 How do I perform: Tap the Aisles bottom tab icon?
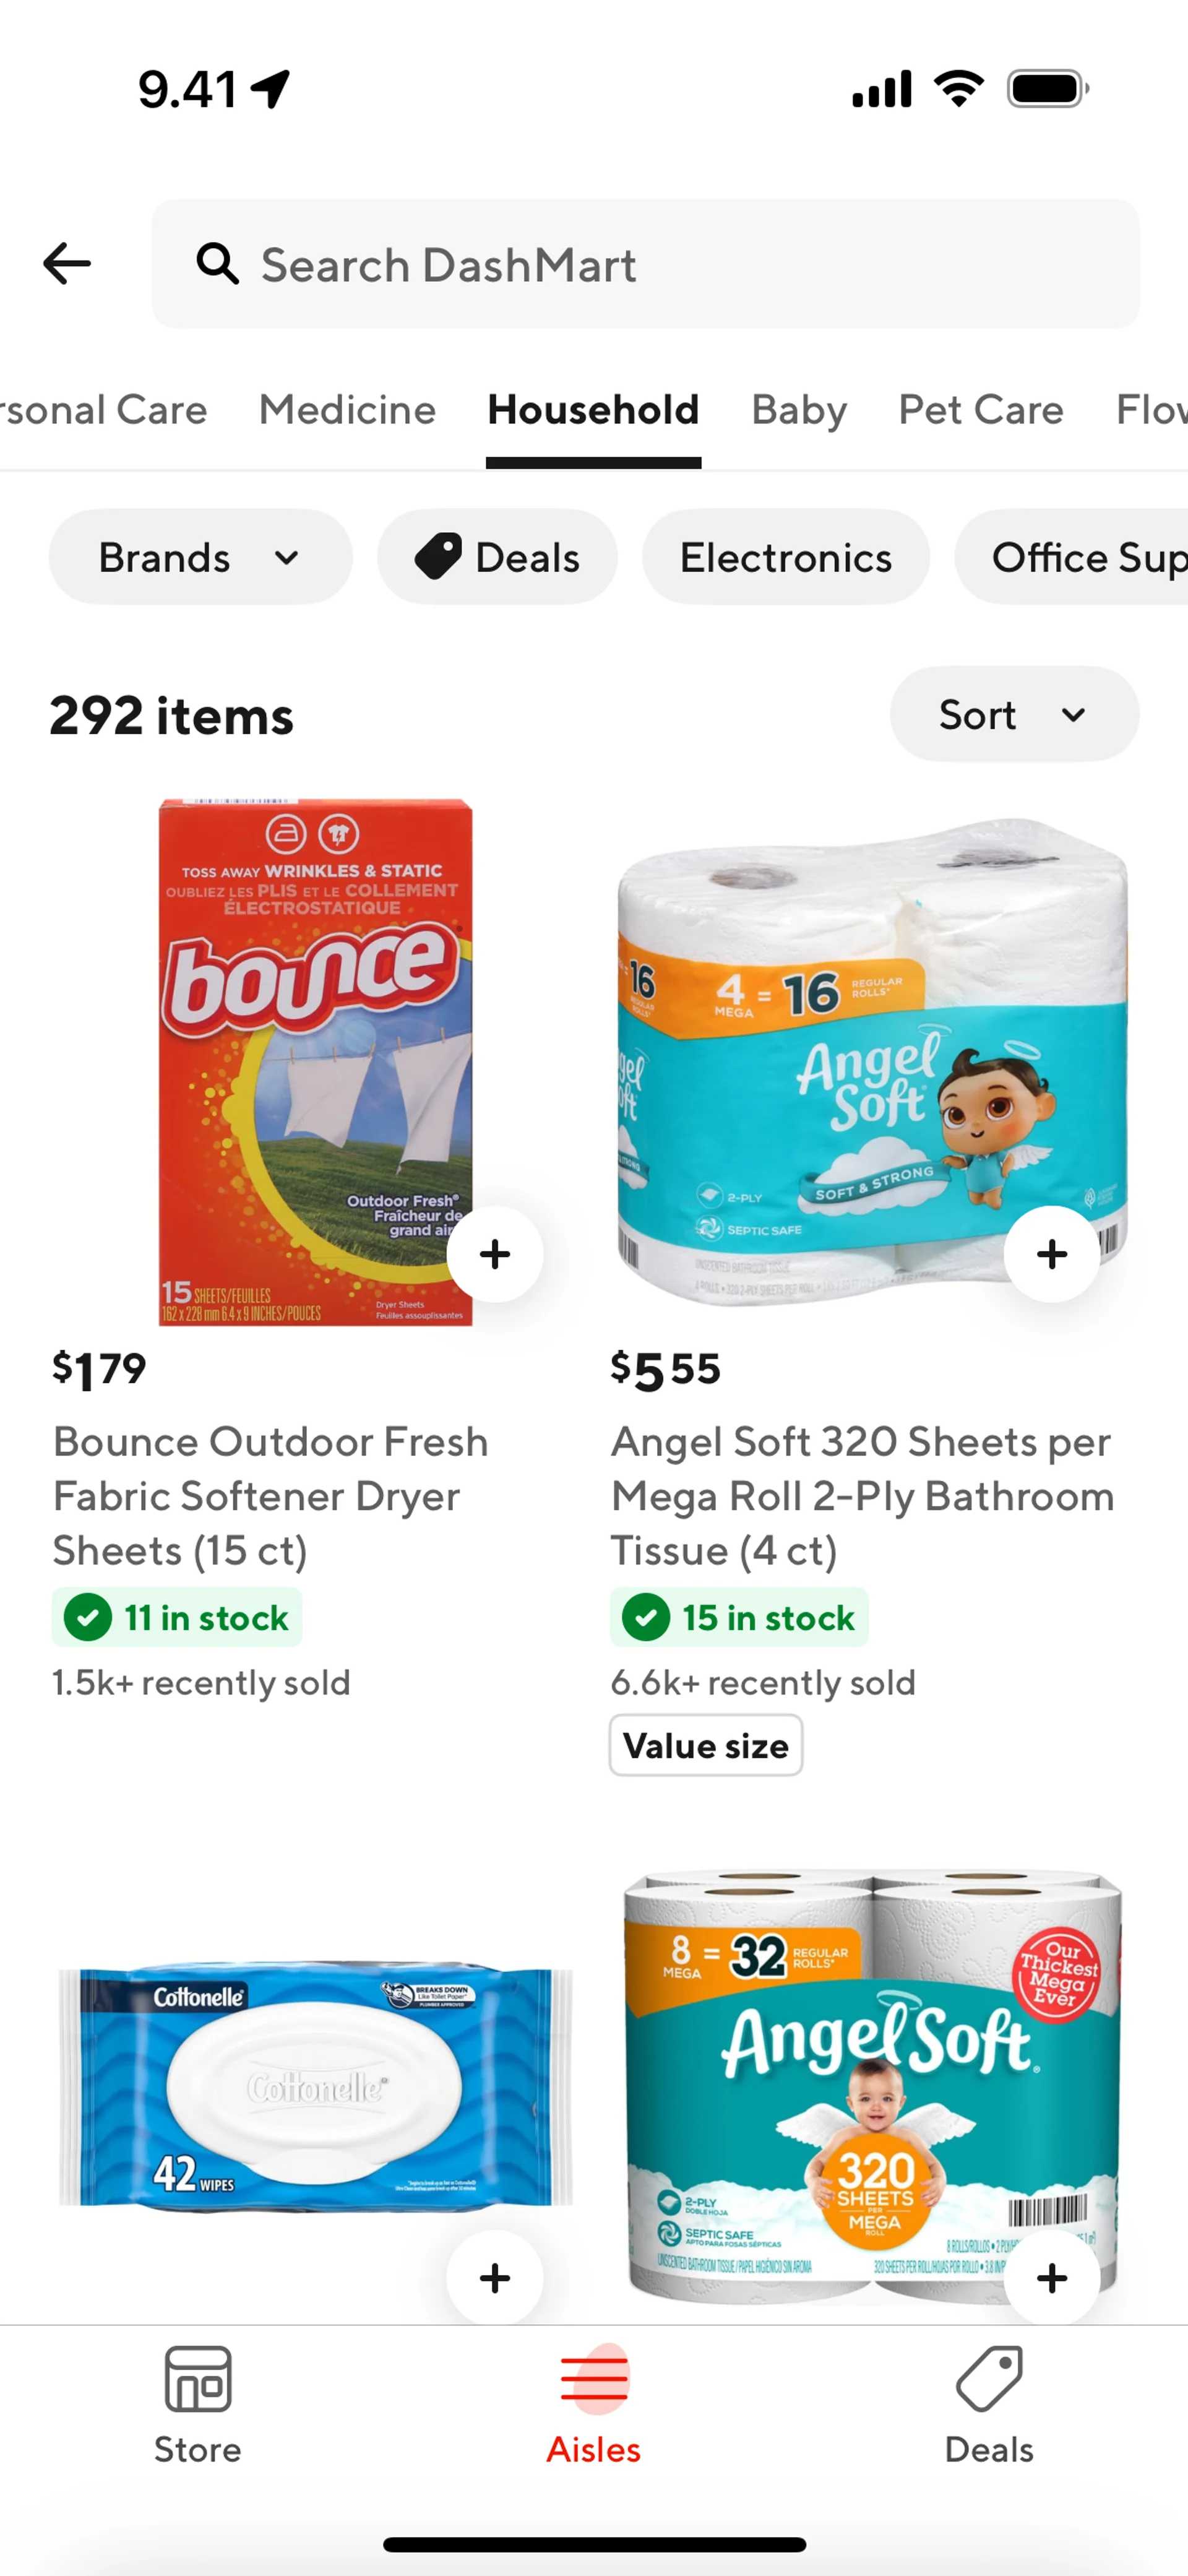[594, 2380]
